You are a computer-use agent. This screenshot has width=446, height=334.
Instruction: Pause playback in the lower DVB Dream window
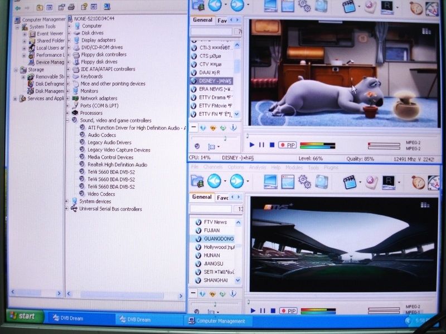click(261, 311)
